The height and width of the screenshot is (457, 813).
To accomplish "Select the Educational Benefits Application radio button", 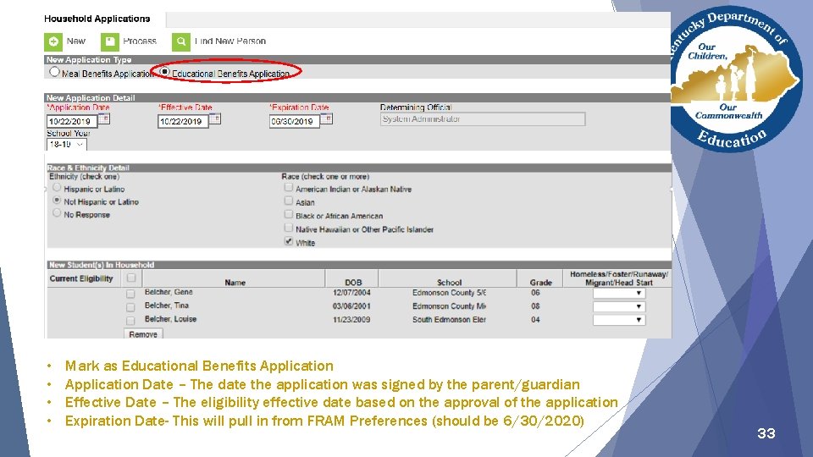I will tap(164, 71).
